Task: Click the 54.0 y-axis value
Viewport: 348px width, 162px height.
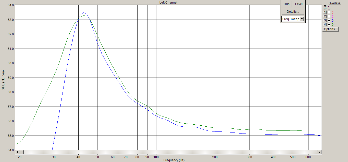Action: click(x=10, y=150)
